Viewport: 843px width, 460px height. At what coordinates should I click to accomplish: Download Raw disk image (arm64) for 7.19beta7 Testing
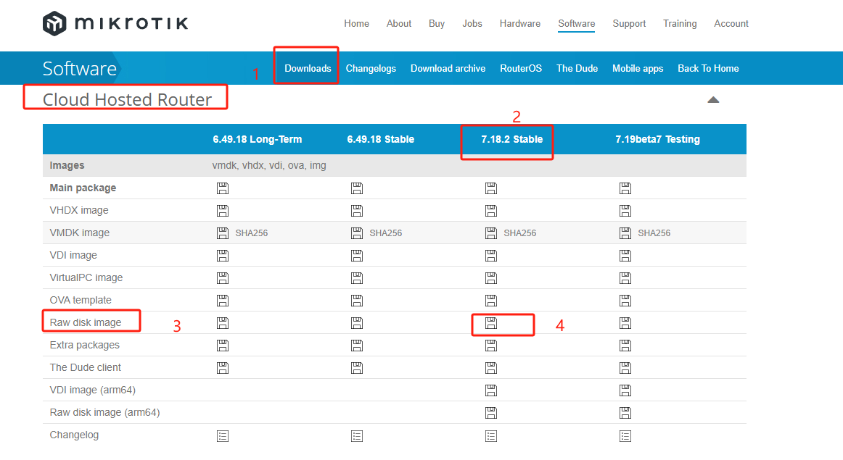tap(625, 414)
